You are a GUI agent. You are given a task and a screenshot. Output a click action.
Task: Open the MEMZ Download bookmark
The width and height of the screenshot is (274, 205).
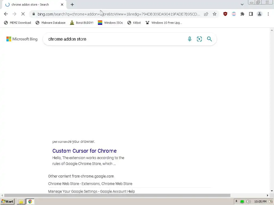click(x=17, y=23)
